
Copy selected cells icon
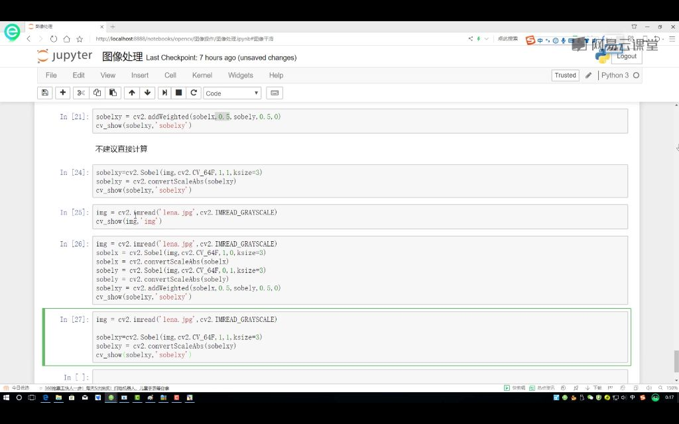97,93
